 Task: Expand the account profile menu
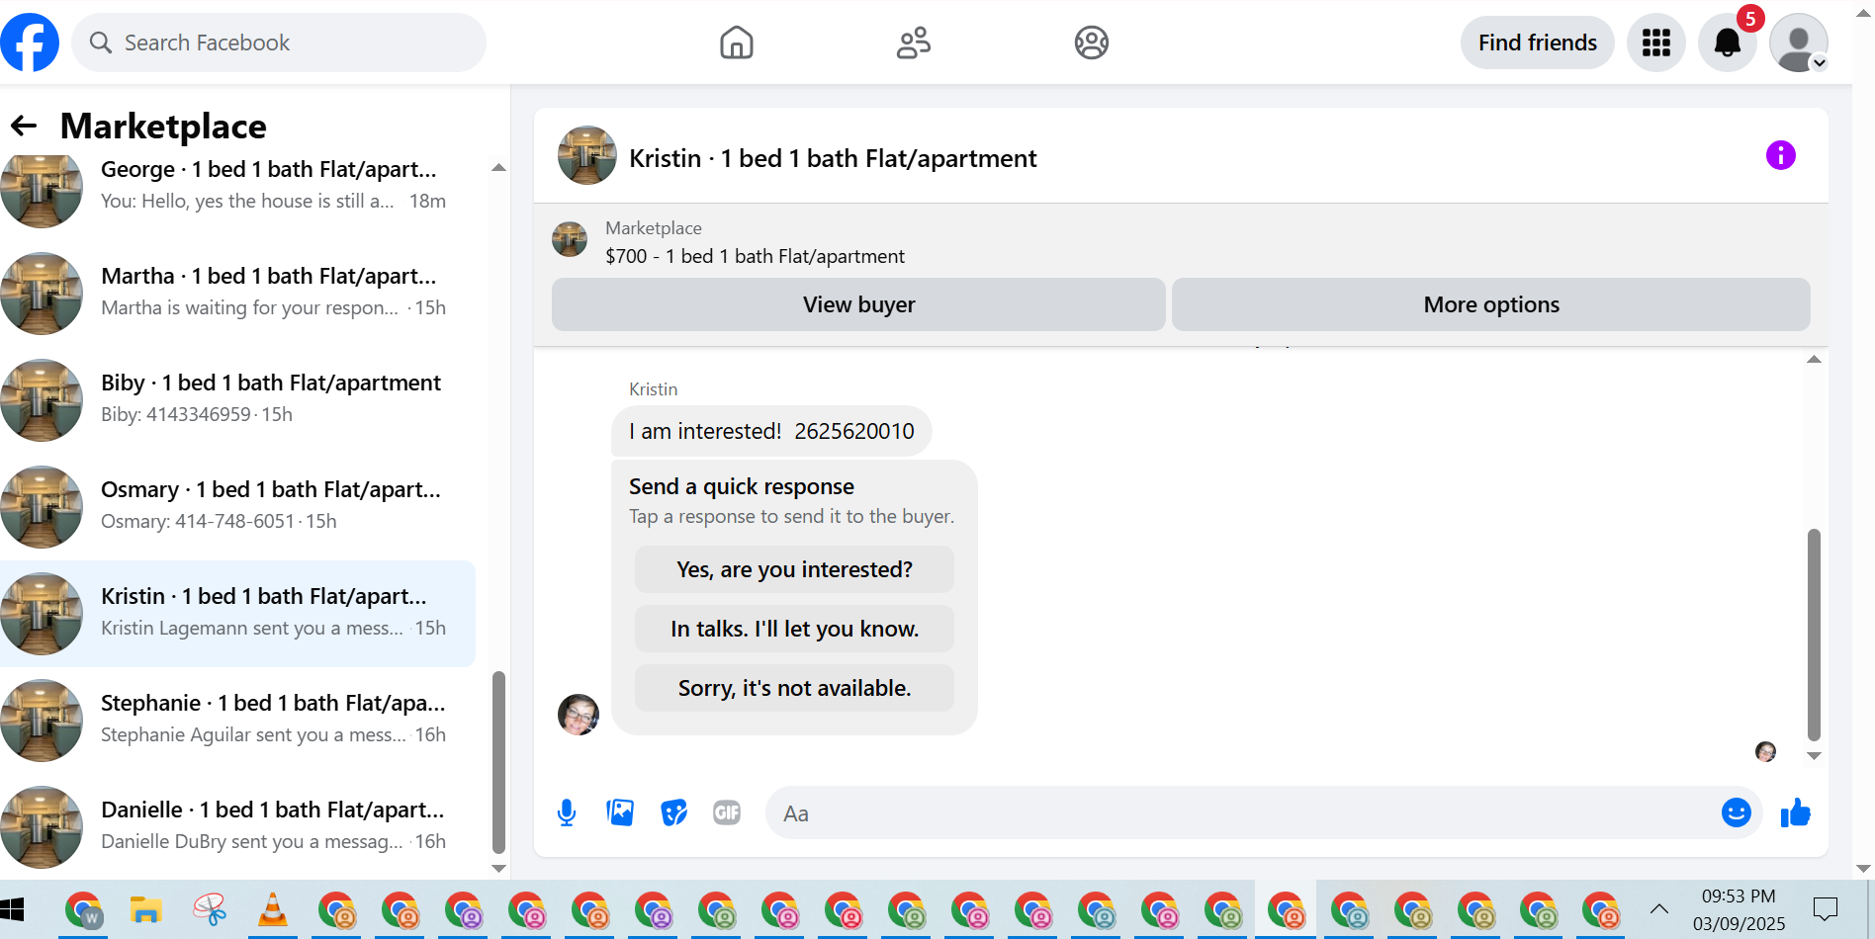tap(1799, 43)
